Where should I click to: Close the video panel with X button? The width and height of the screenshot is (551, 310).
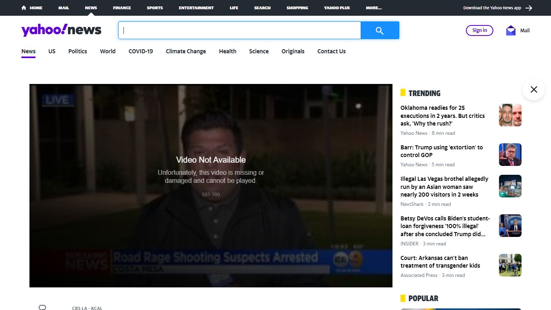pyautogui.click(x=534, y=89)
